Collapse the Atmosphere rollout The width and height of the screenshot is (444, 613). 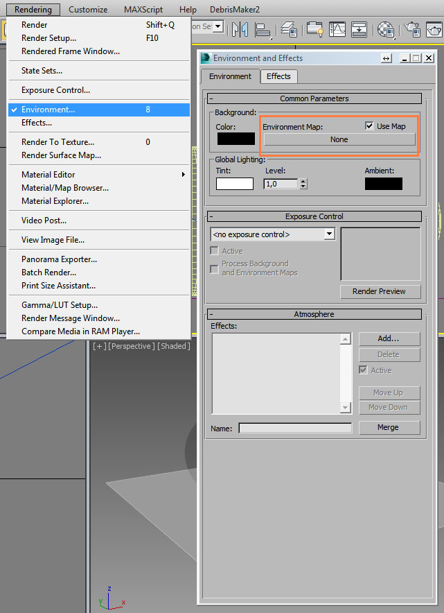tap(314, 314)
